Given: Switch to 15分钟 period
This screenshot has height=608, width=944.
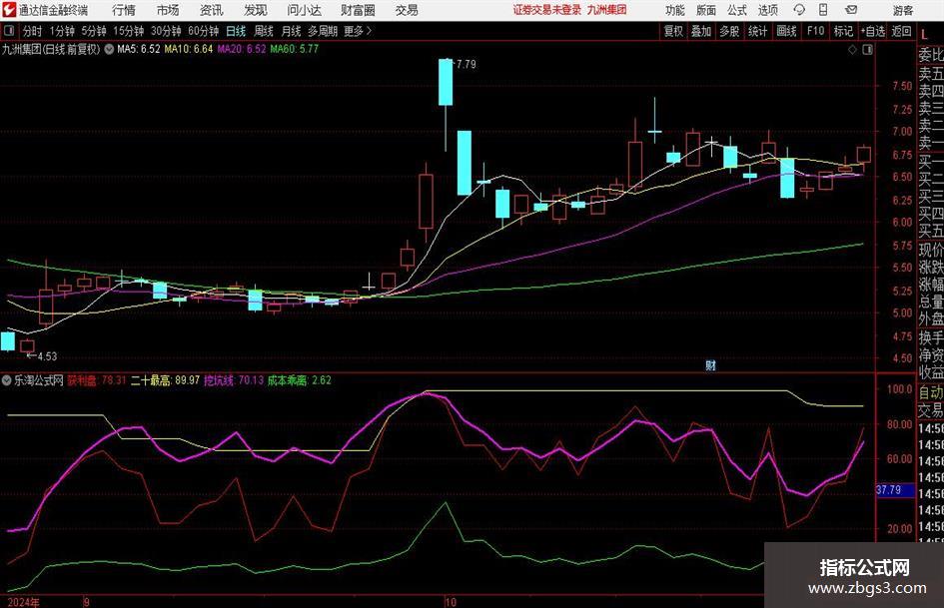Looking at the screenshot, I should coord(128,31).
